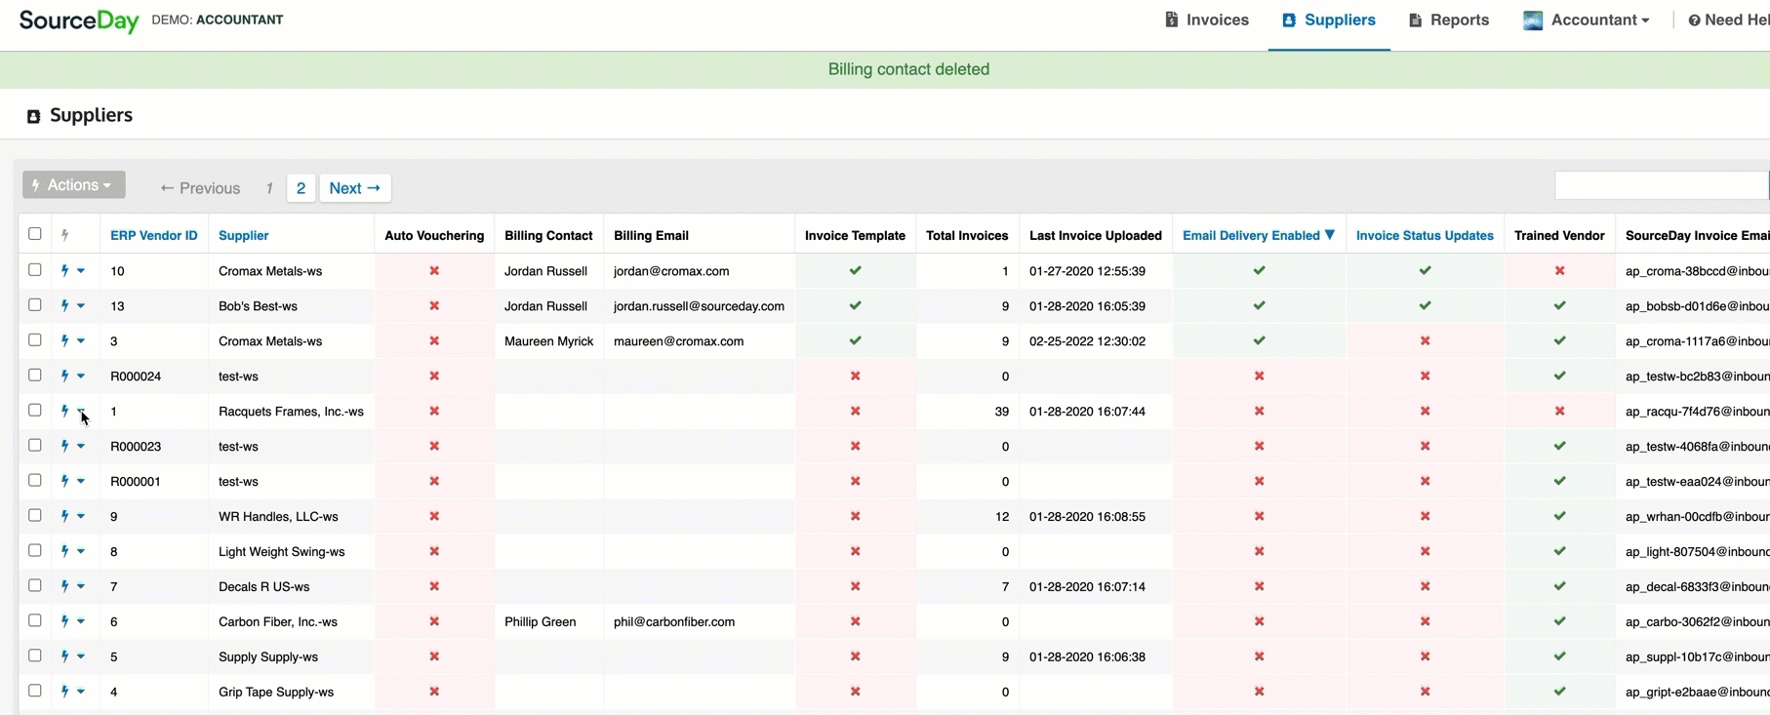Click the Billing contact deleted banner
This screenshot has height=715, width=1770.
(885, 69)
